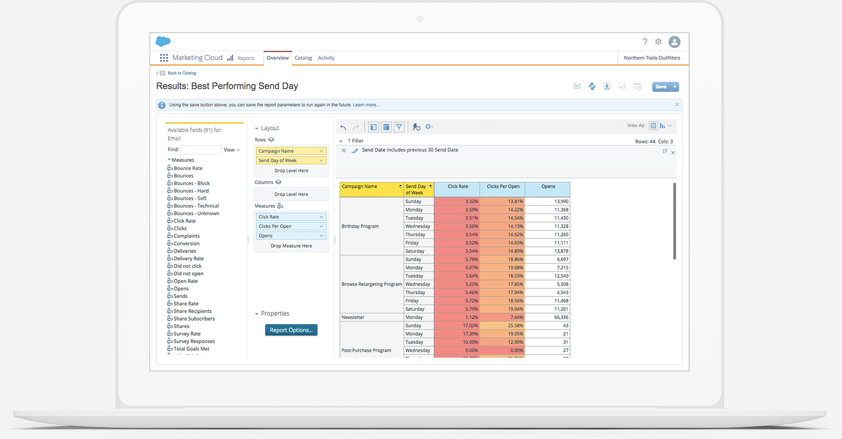Image resolution: width=842 pixels, height=439 pixels.
Task: Open the help question mark menu
Action: pyautogui.click(x=645, y=42)
